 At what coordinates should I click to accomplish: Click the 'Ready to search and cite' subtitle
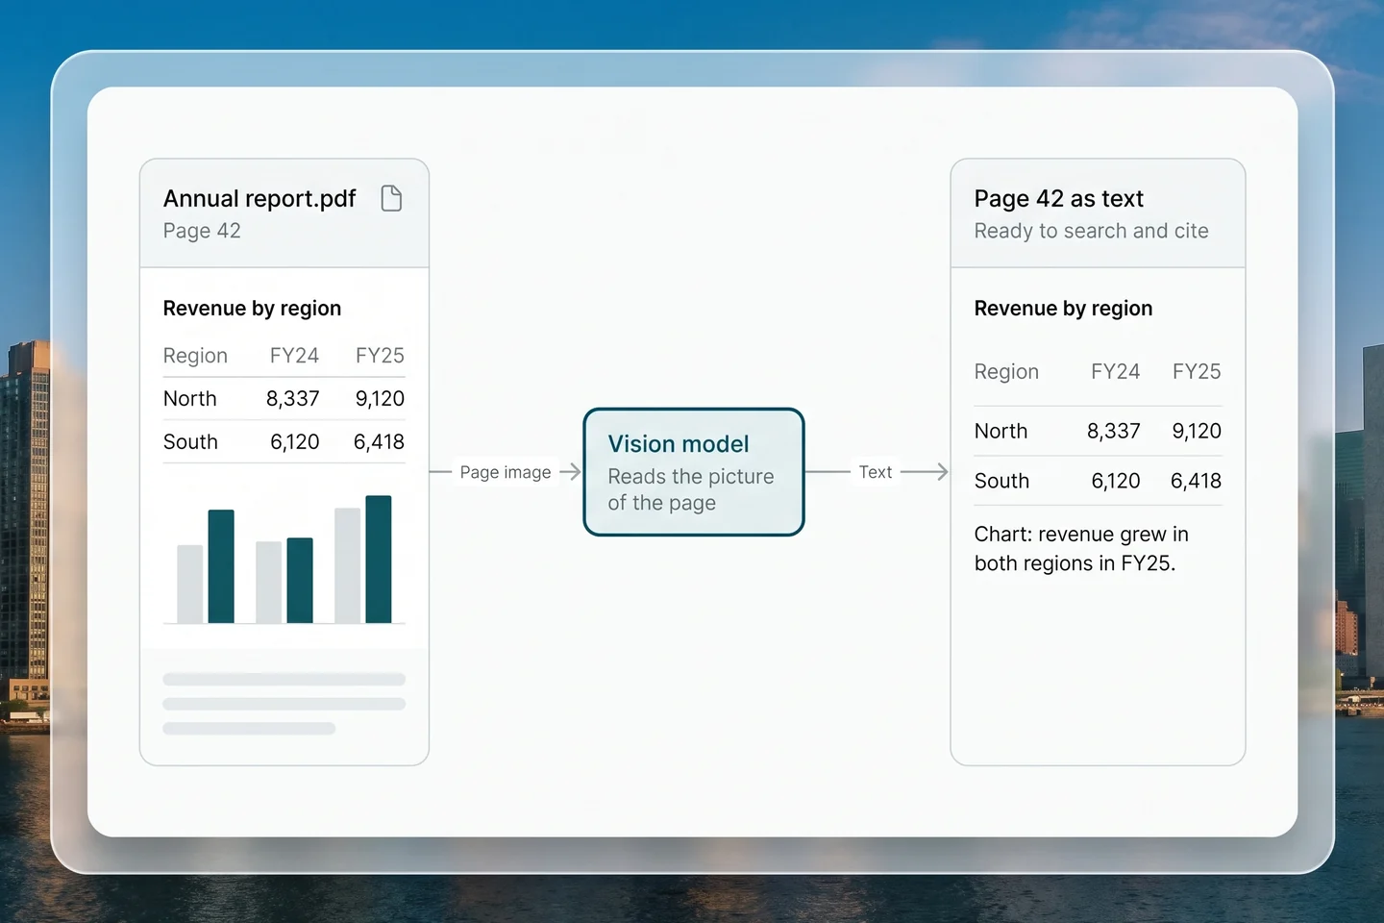coord(1092,231)
